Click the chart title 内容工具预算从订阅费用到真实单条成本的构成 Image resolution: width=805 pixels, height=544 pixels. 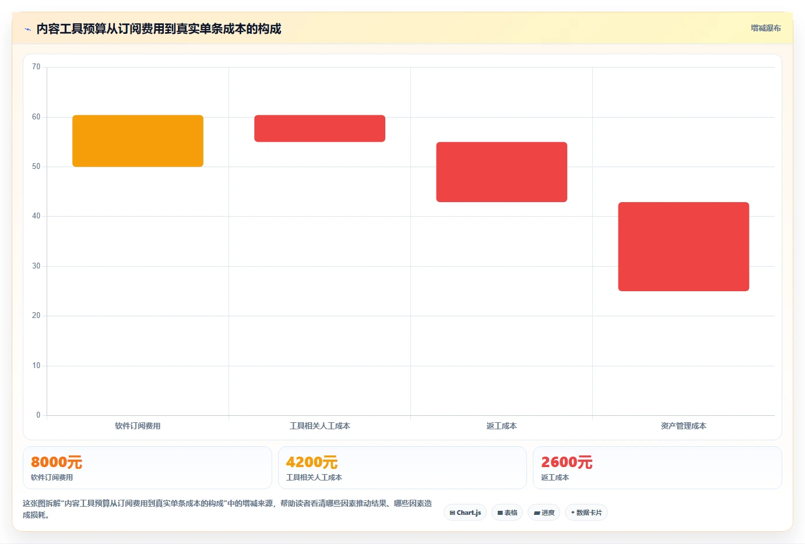pyautogui.click(x=159, y=29)
